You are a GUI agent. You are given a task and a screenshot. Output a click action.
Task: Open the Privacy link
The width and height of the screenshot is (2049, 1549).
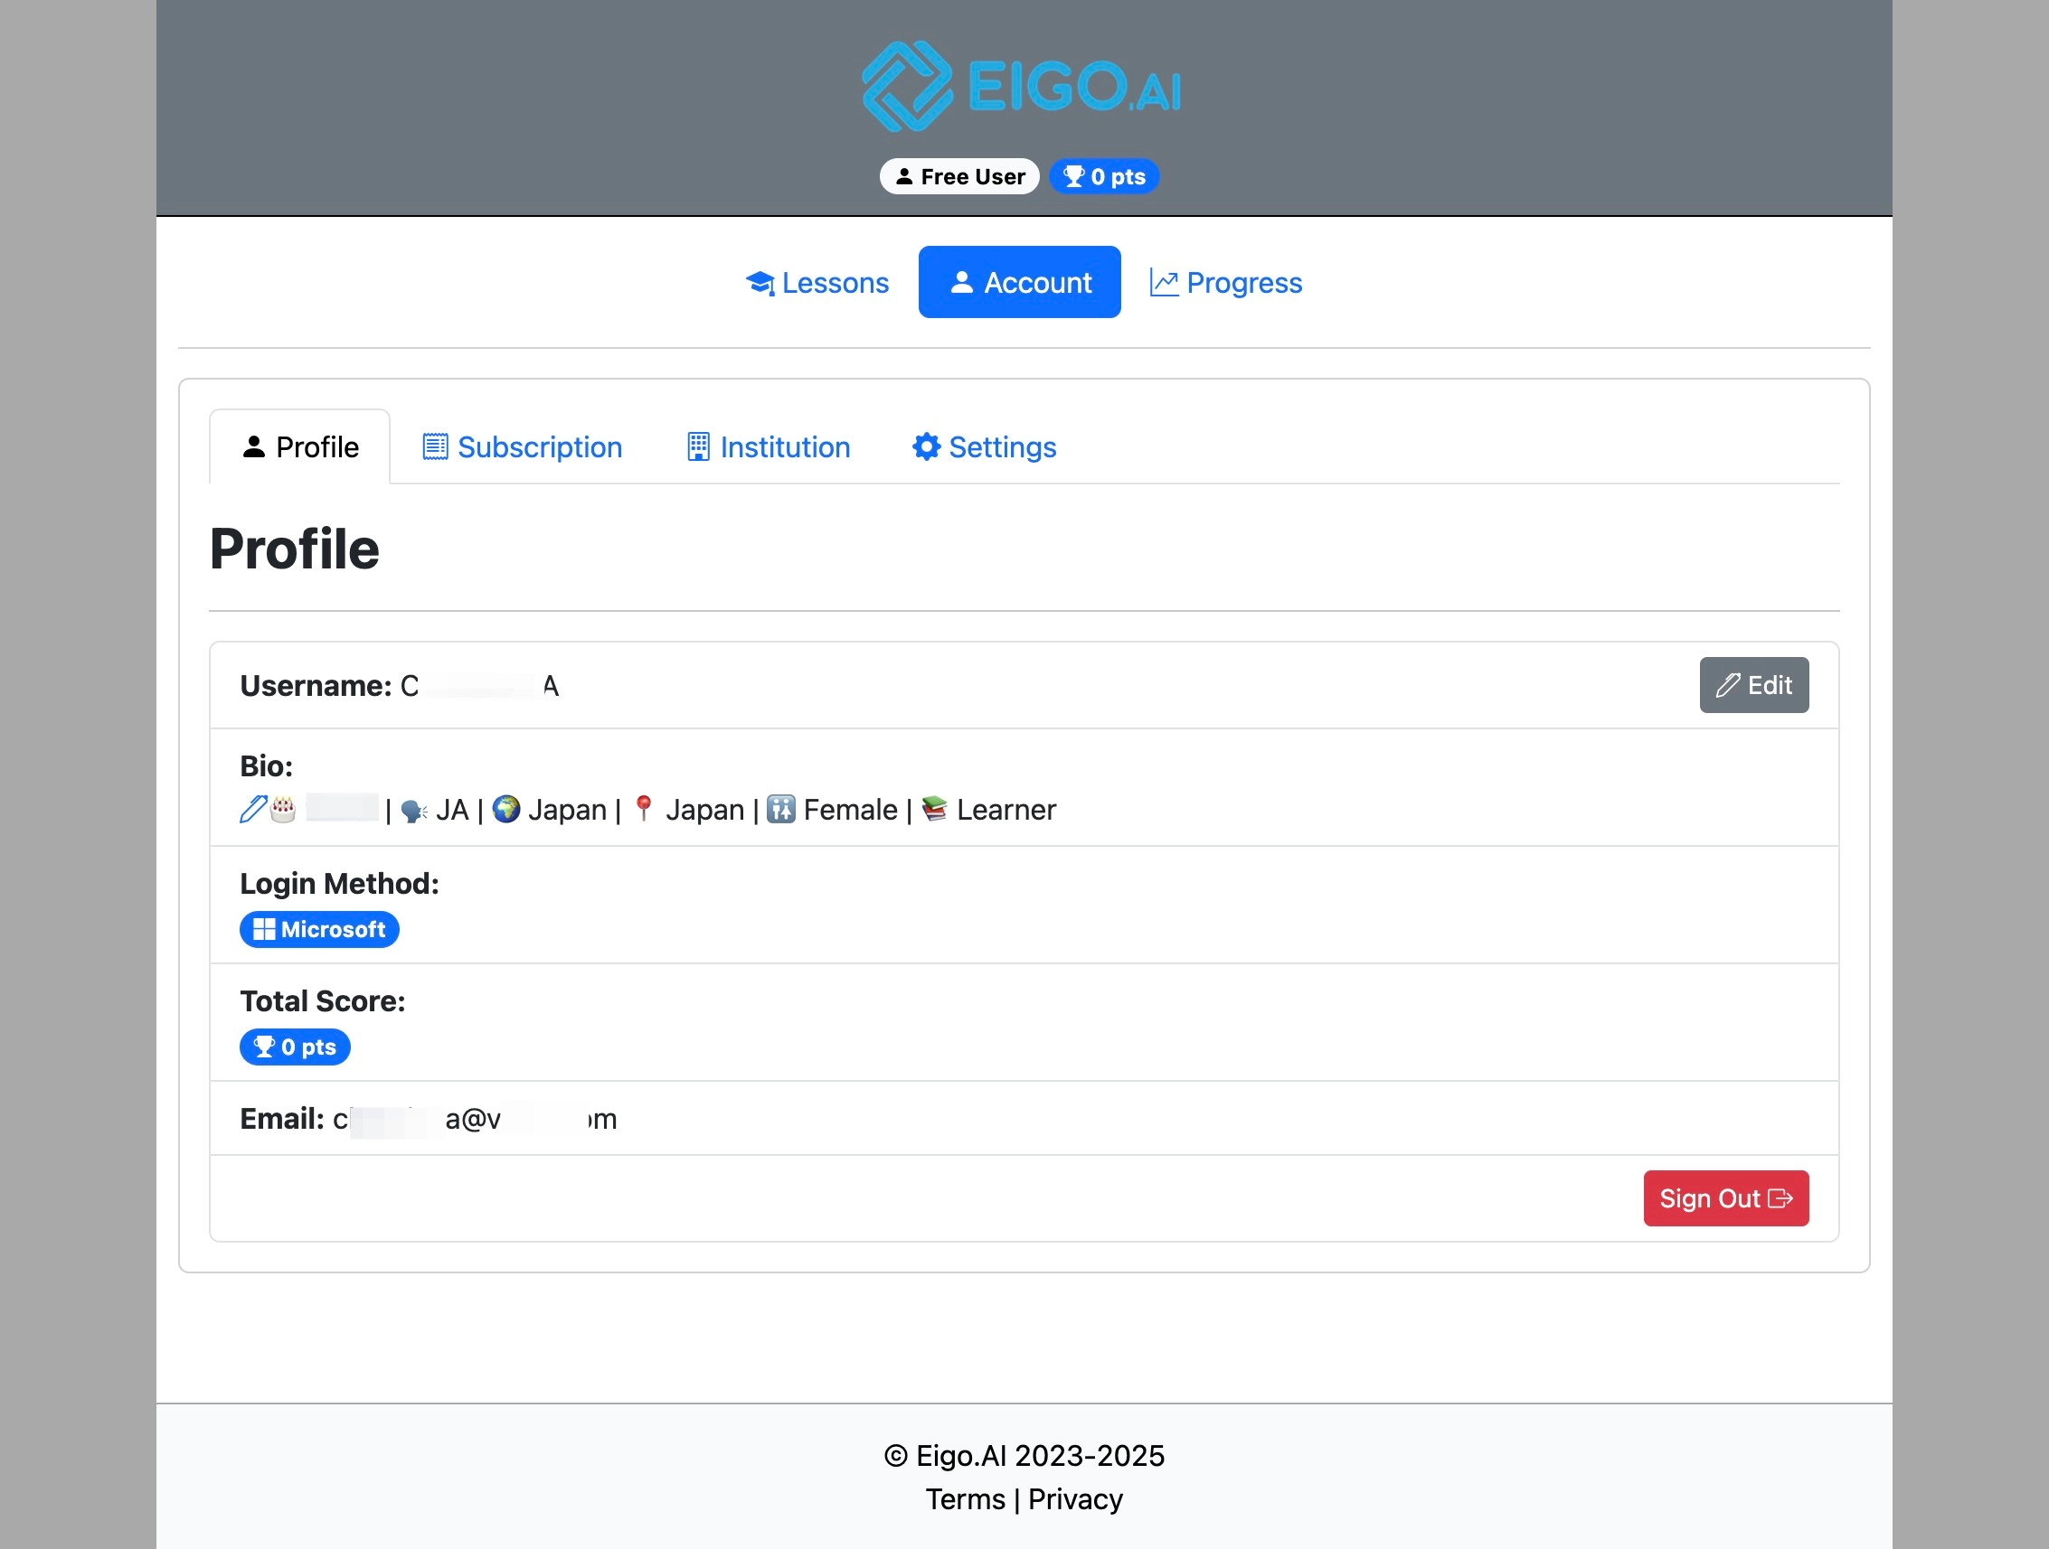[x=1075, y=1499]
